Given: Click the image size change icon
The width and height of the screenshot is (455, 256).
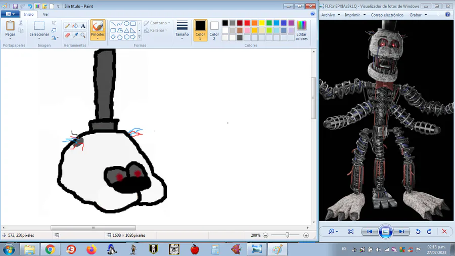Looking at the screenshot, I should [54, 30].
